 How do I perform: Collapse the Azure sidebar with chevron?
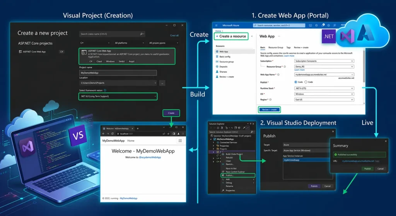click(x=252, y=36)
